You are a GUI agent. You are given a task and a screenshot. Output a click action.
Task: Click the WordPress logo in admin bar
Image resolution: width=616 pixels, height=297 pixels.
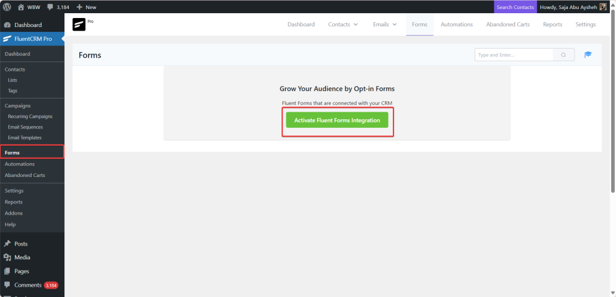point(7,7)
